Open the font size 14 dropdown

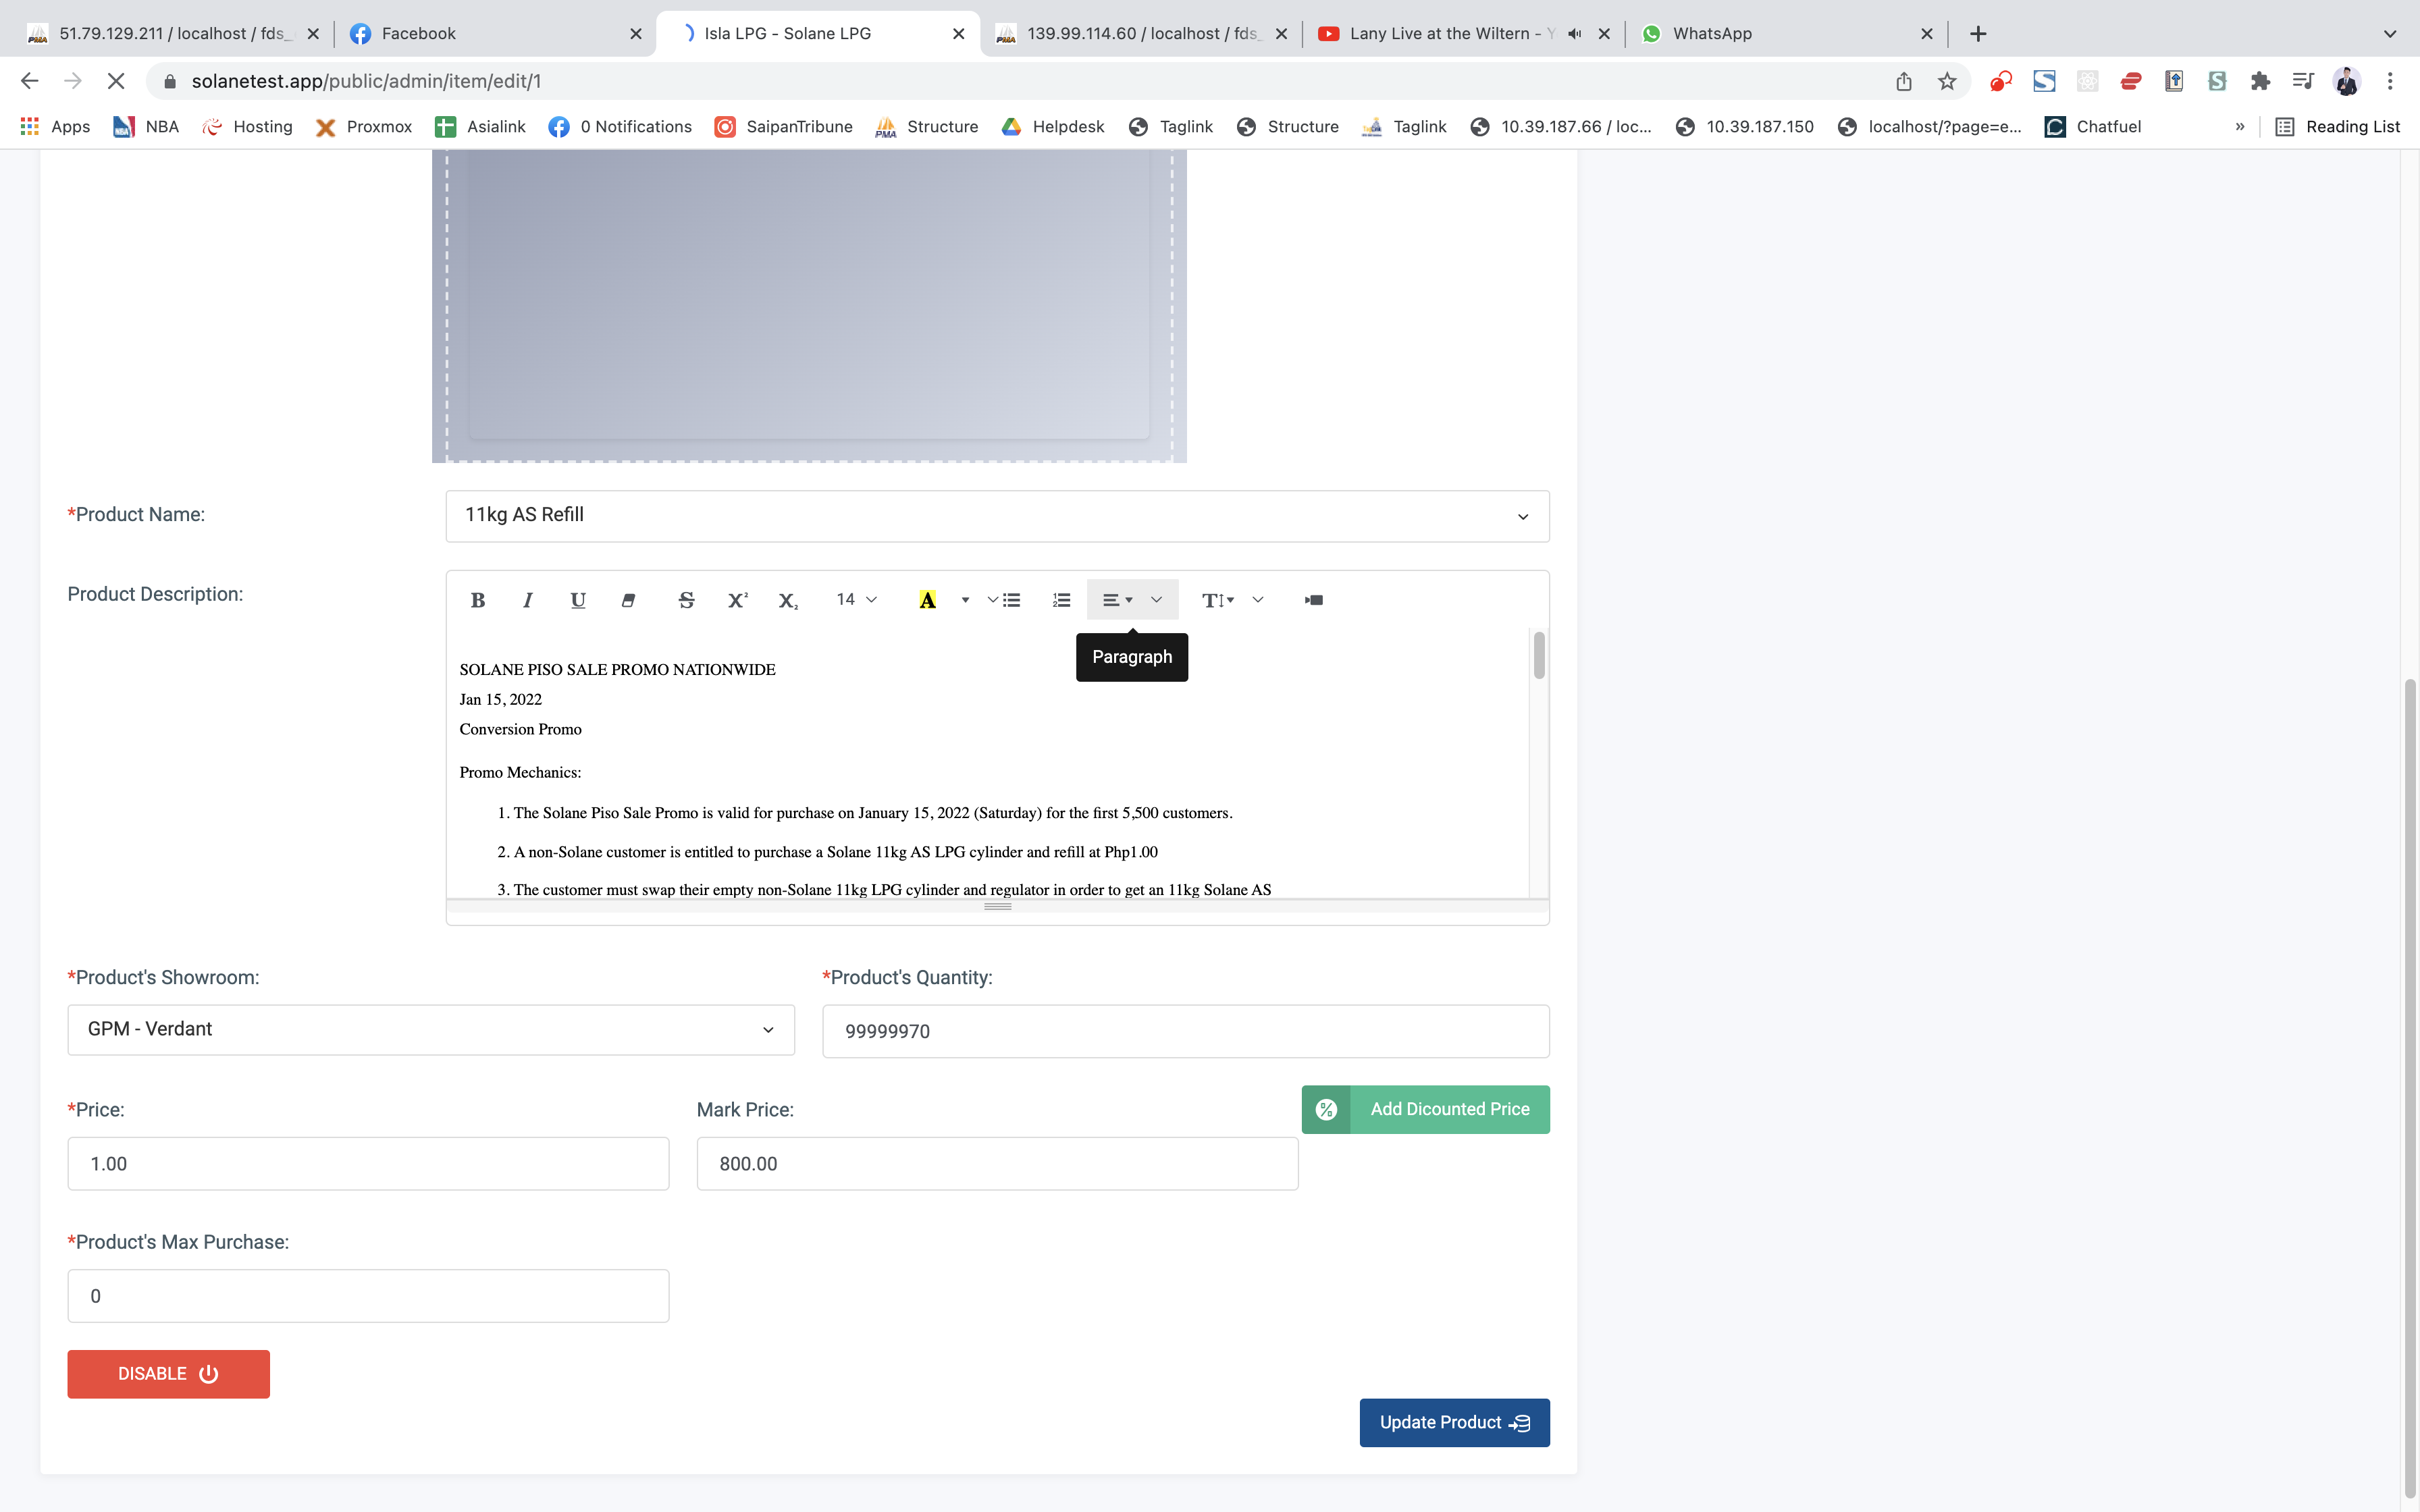click(856, 600)
